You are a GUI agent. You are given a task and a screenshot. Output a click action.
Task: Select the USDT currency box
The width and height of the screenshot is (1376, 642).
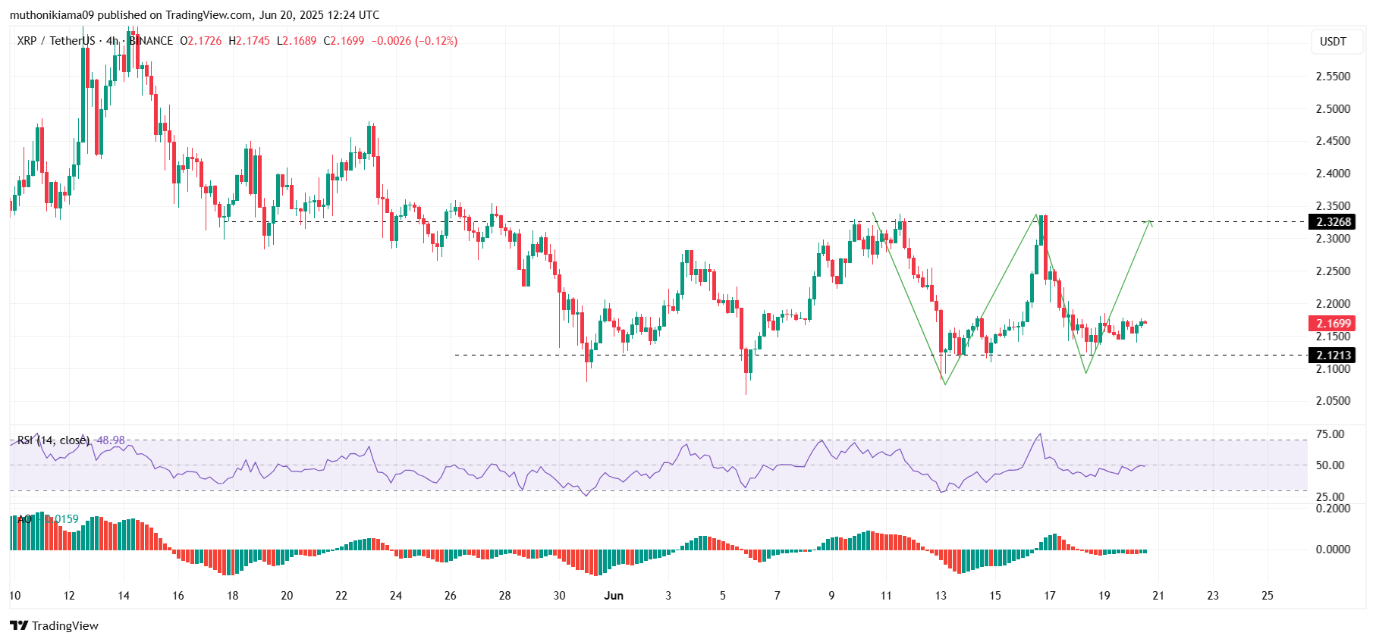pos(1333,42)
